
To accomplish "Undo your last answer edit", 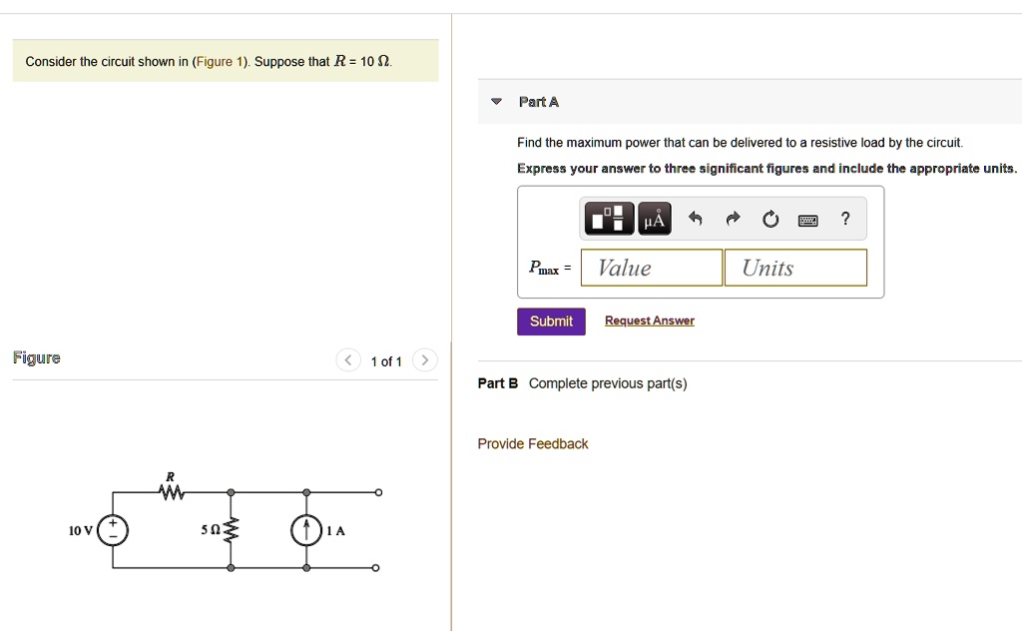I will (695, 218).
